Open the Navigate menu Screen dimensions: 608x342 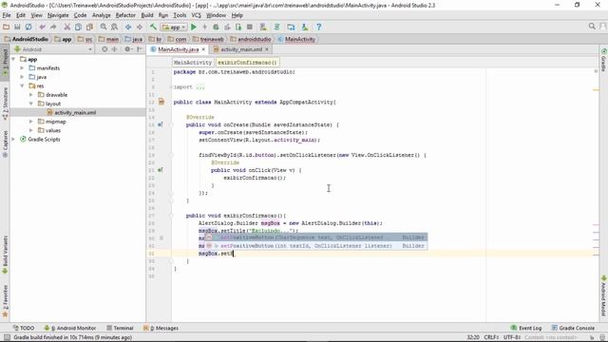pyautogui.click(x=58, y=15)
